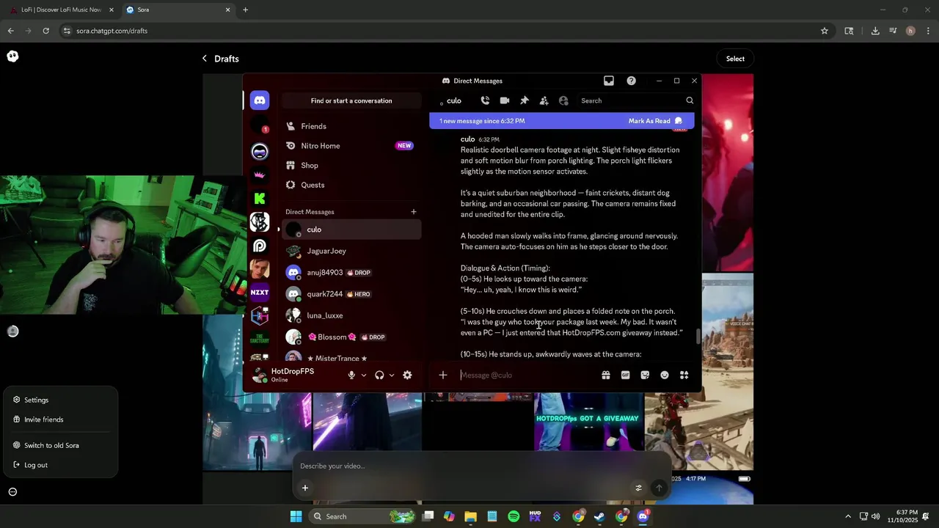Click the Discord Search box
939x528 pixels.
[x=636, y=100]
